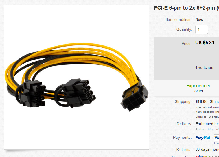Click the Seller label under Experienced
Viewport: 219px width, 157px height.
[x=199, y=91]
